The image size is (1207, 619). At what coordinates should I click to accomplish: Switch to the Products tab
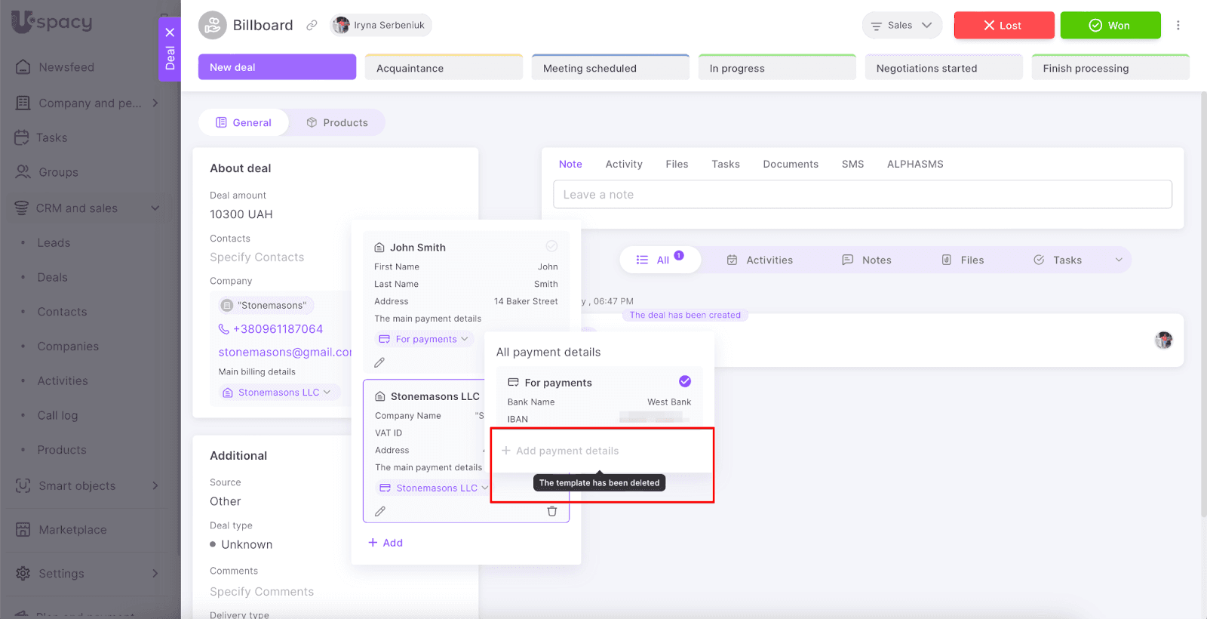pyautogui.click(x=337, y=122)
